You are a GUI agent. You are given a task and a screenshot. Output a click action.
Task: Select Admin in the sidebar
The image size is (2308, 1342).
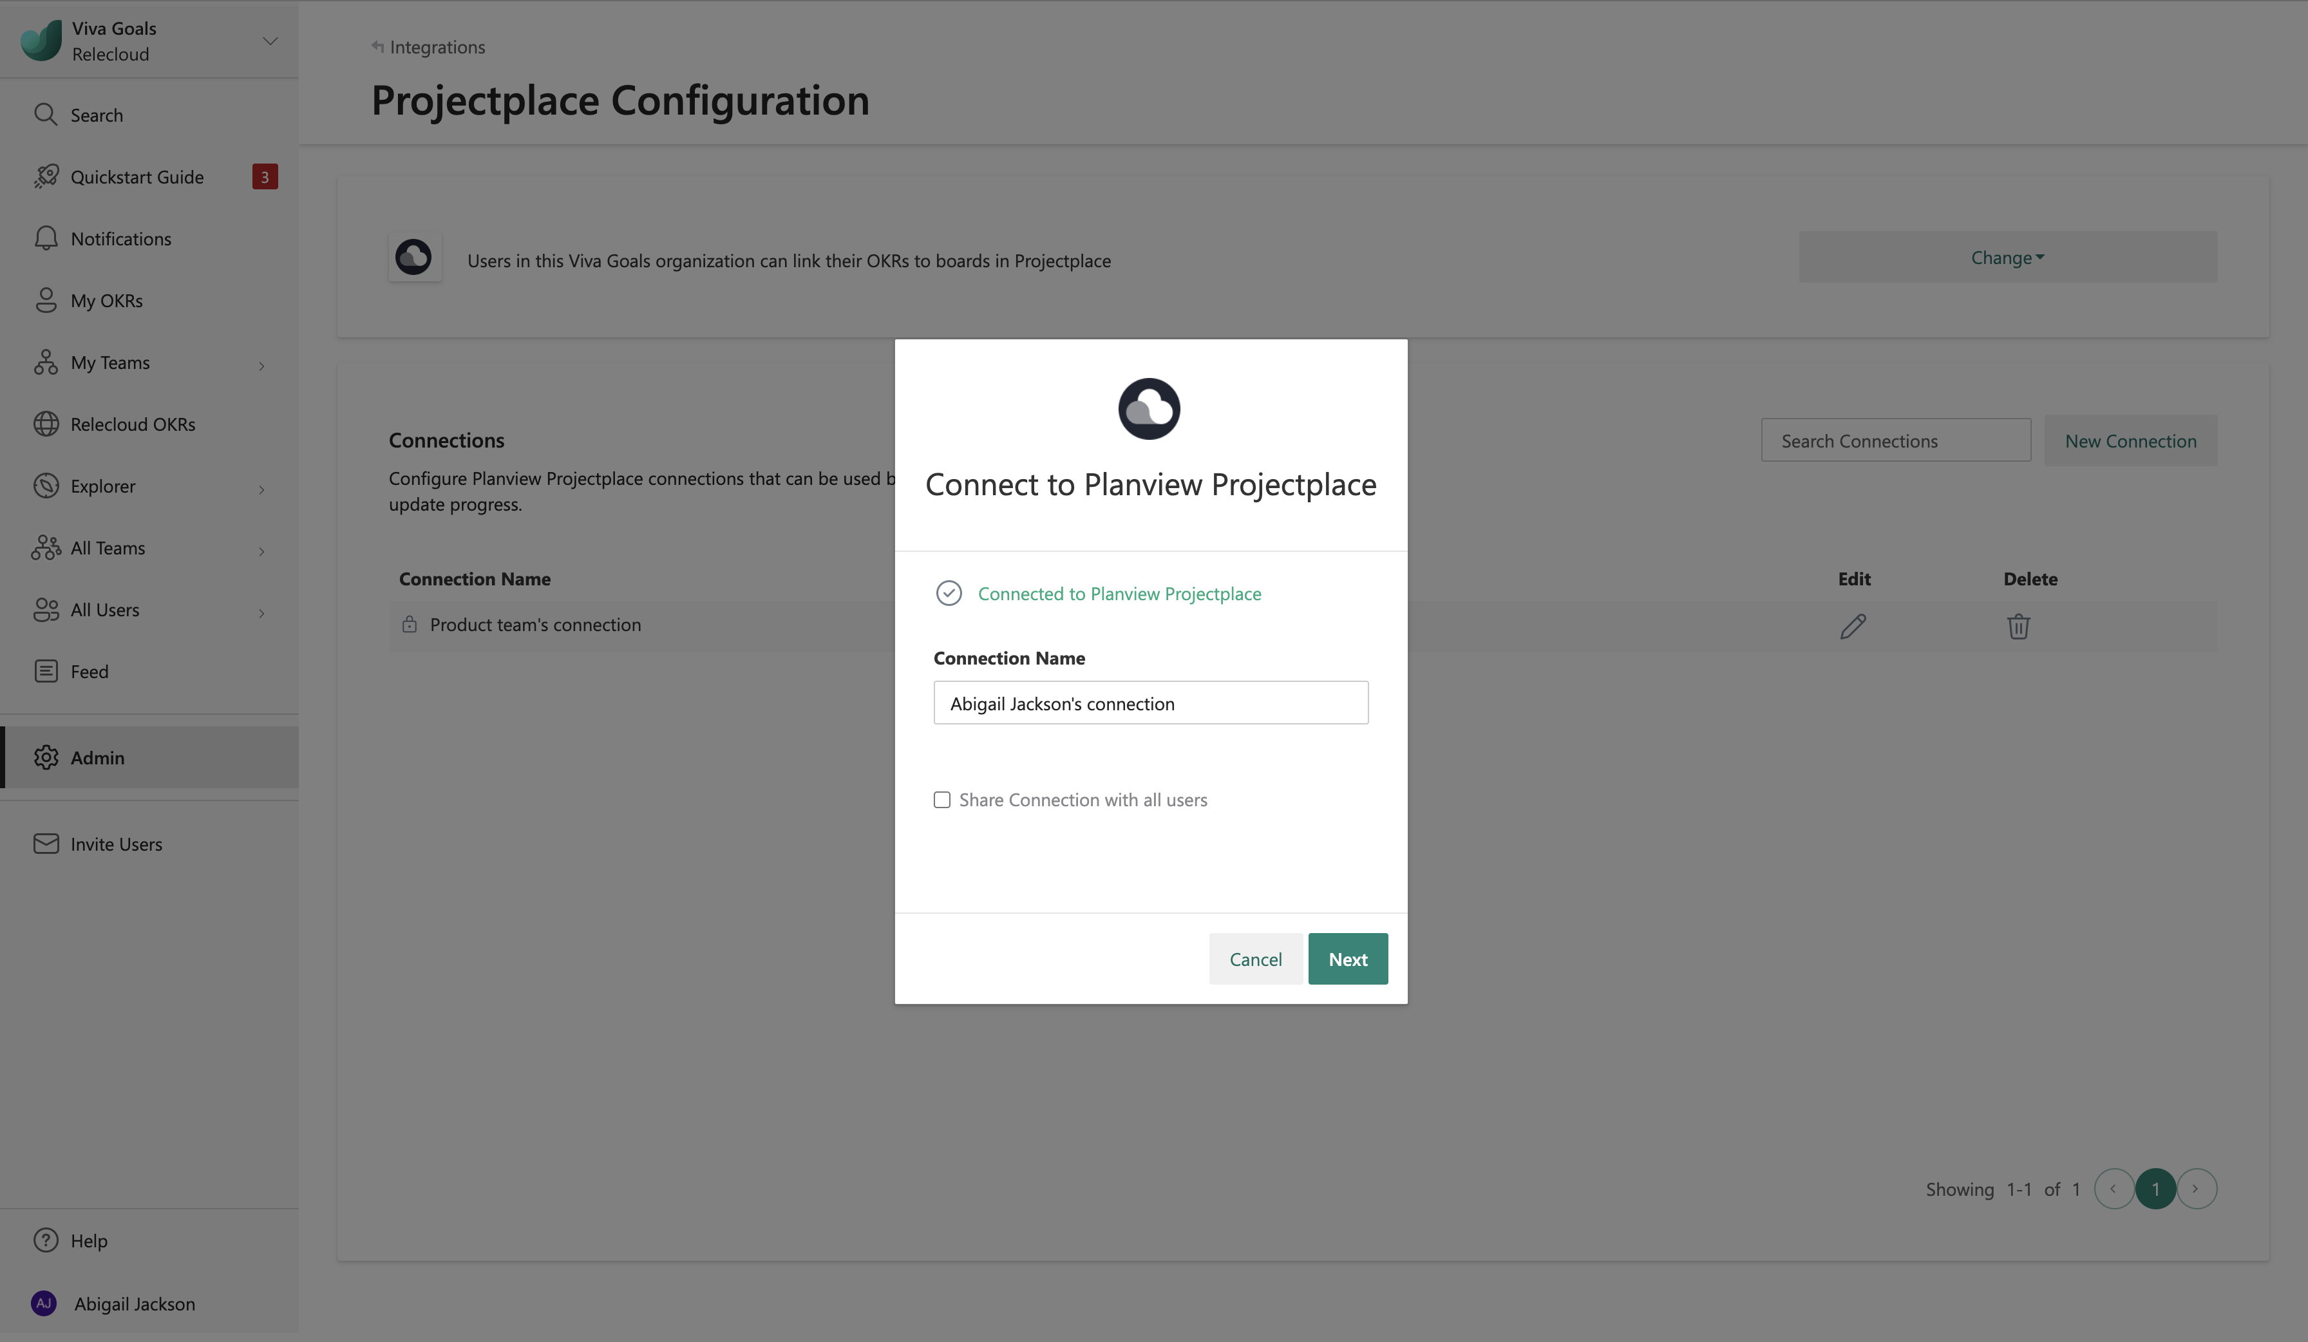98,757
